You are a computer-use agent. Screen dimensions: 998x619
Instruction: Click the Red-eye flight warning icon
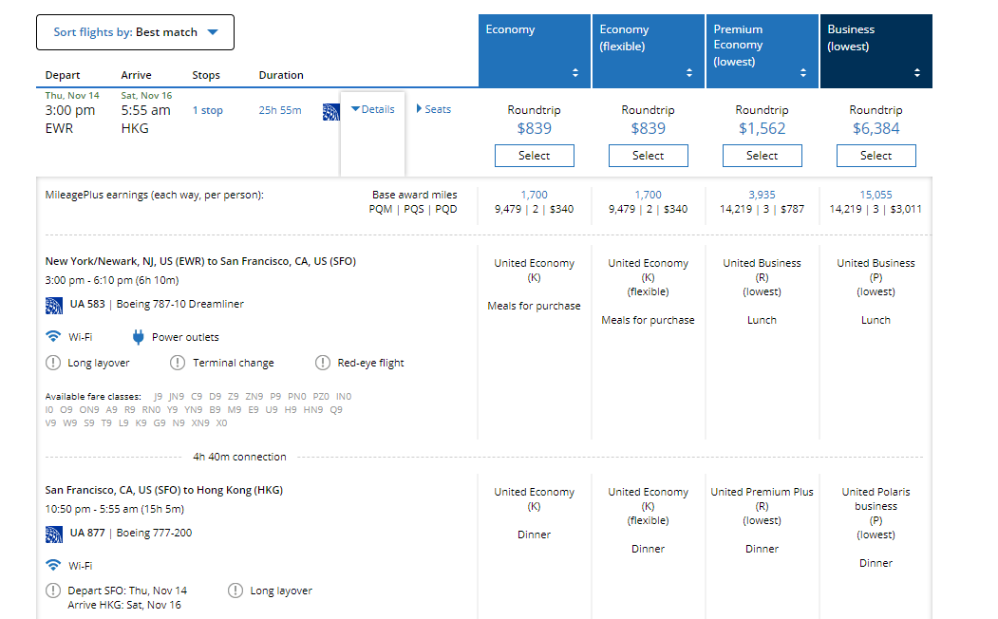tap(323, 363)
